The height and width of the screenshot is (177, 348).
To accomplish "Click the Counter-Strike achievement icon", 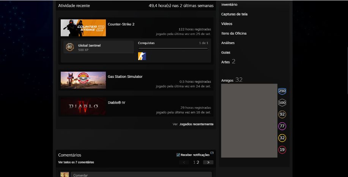I will [142, 56].
